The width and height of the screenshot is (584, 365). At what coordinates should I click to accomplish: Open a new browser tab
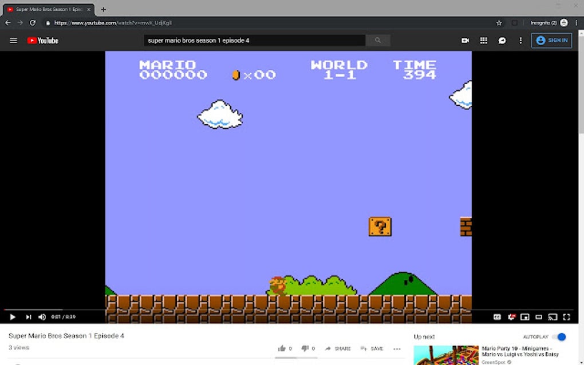click(103, 9)
